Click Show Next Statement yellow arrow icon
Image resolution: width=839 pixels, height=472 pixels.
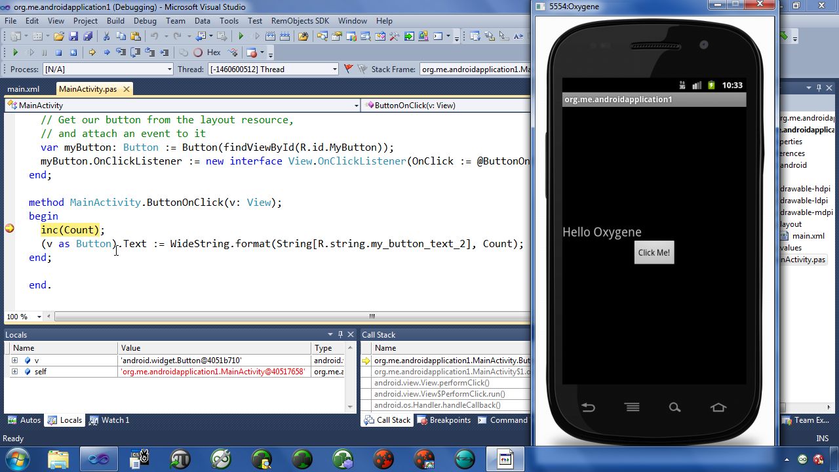coord(92,52)
